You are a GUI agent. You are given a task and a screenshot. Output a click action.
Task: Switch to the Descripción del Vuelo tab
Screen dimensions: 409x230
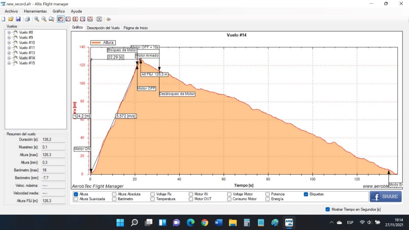[103, 28]
